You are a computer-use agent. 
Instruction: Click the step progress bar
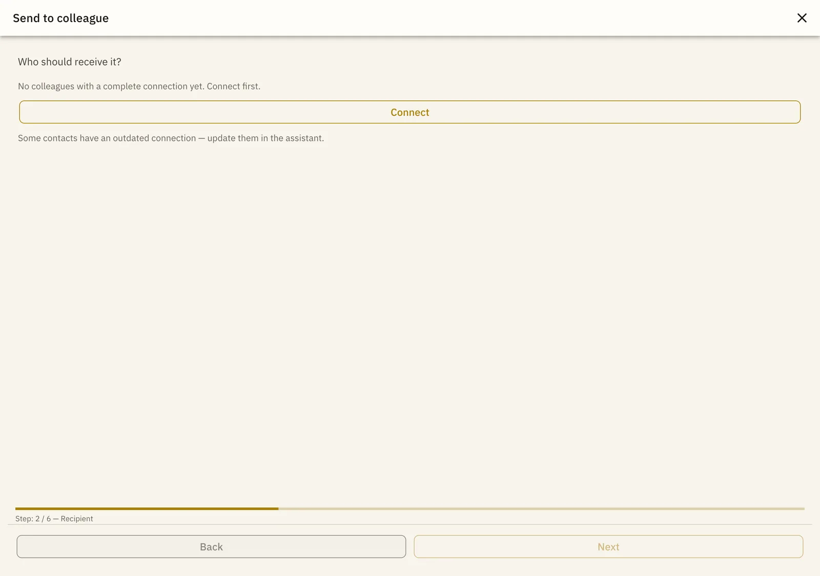pos(410,509)
